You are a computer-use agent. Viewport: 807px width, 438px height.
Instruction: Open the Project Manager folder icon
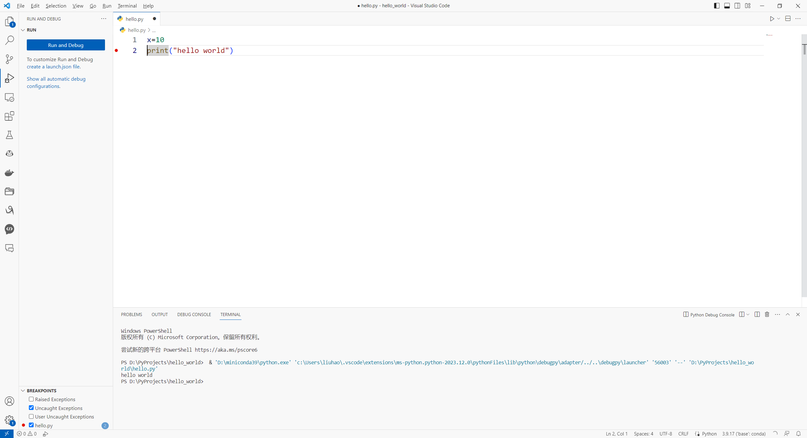tap(9, 191)
